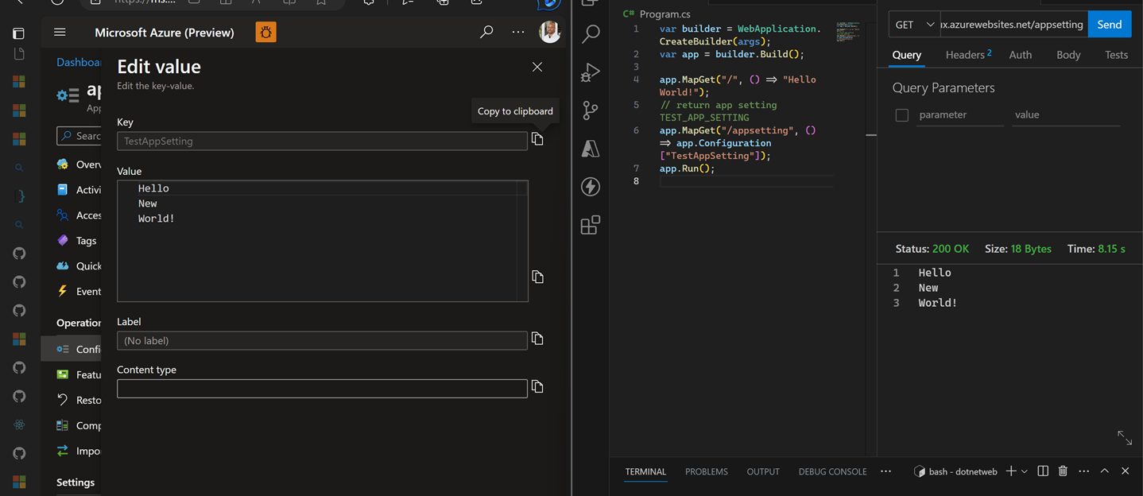Toggle the query parameter checkbox
This screenshot has height=496, width=1143.
point(901,115)
